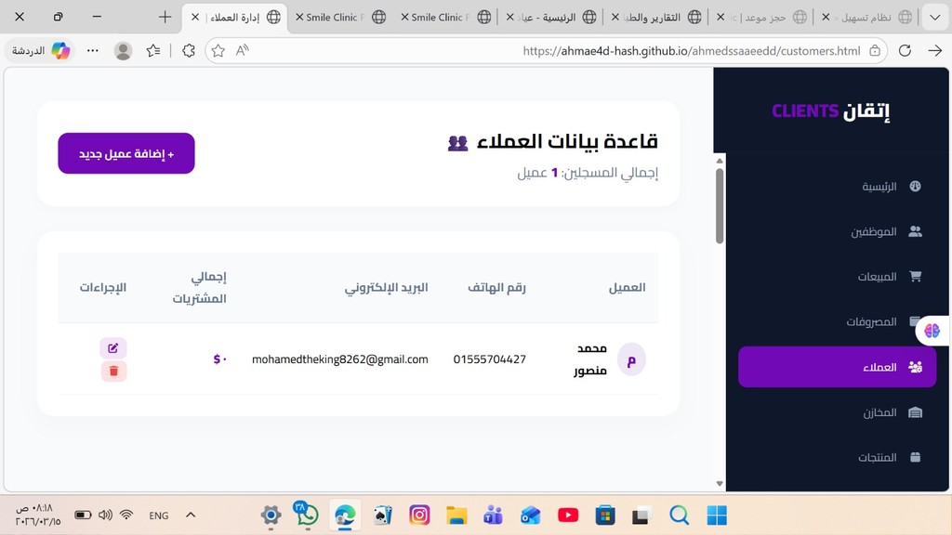Add page to favorites star icon

(218, 51)
